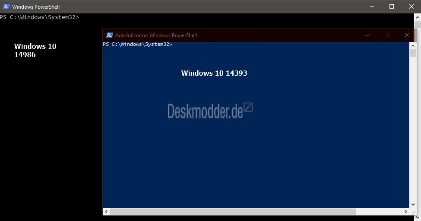Click the PS C:\Windows\System32> prompt in the blue window
Viewport: 421px width, 221px height.
point(137,44)
